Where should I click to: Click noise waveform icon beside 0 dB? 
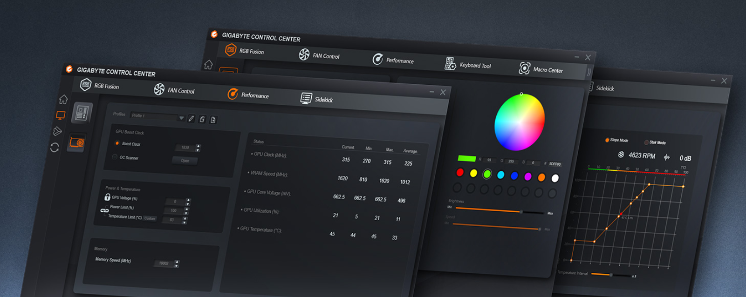(667, 157)
